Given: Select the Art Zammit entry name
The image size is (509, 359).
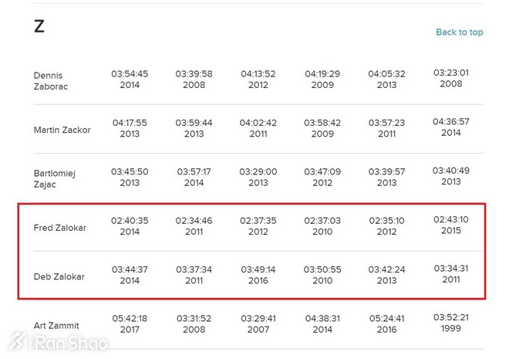Looking at the screenshot, I should point(56,326).
